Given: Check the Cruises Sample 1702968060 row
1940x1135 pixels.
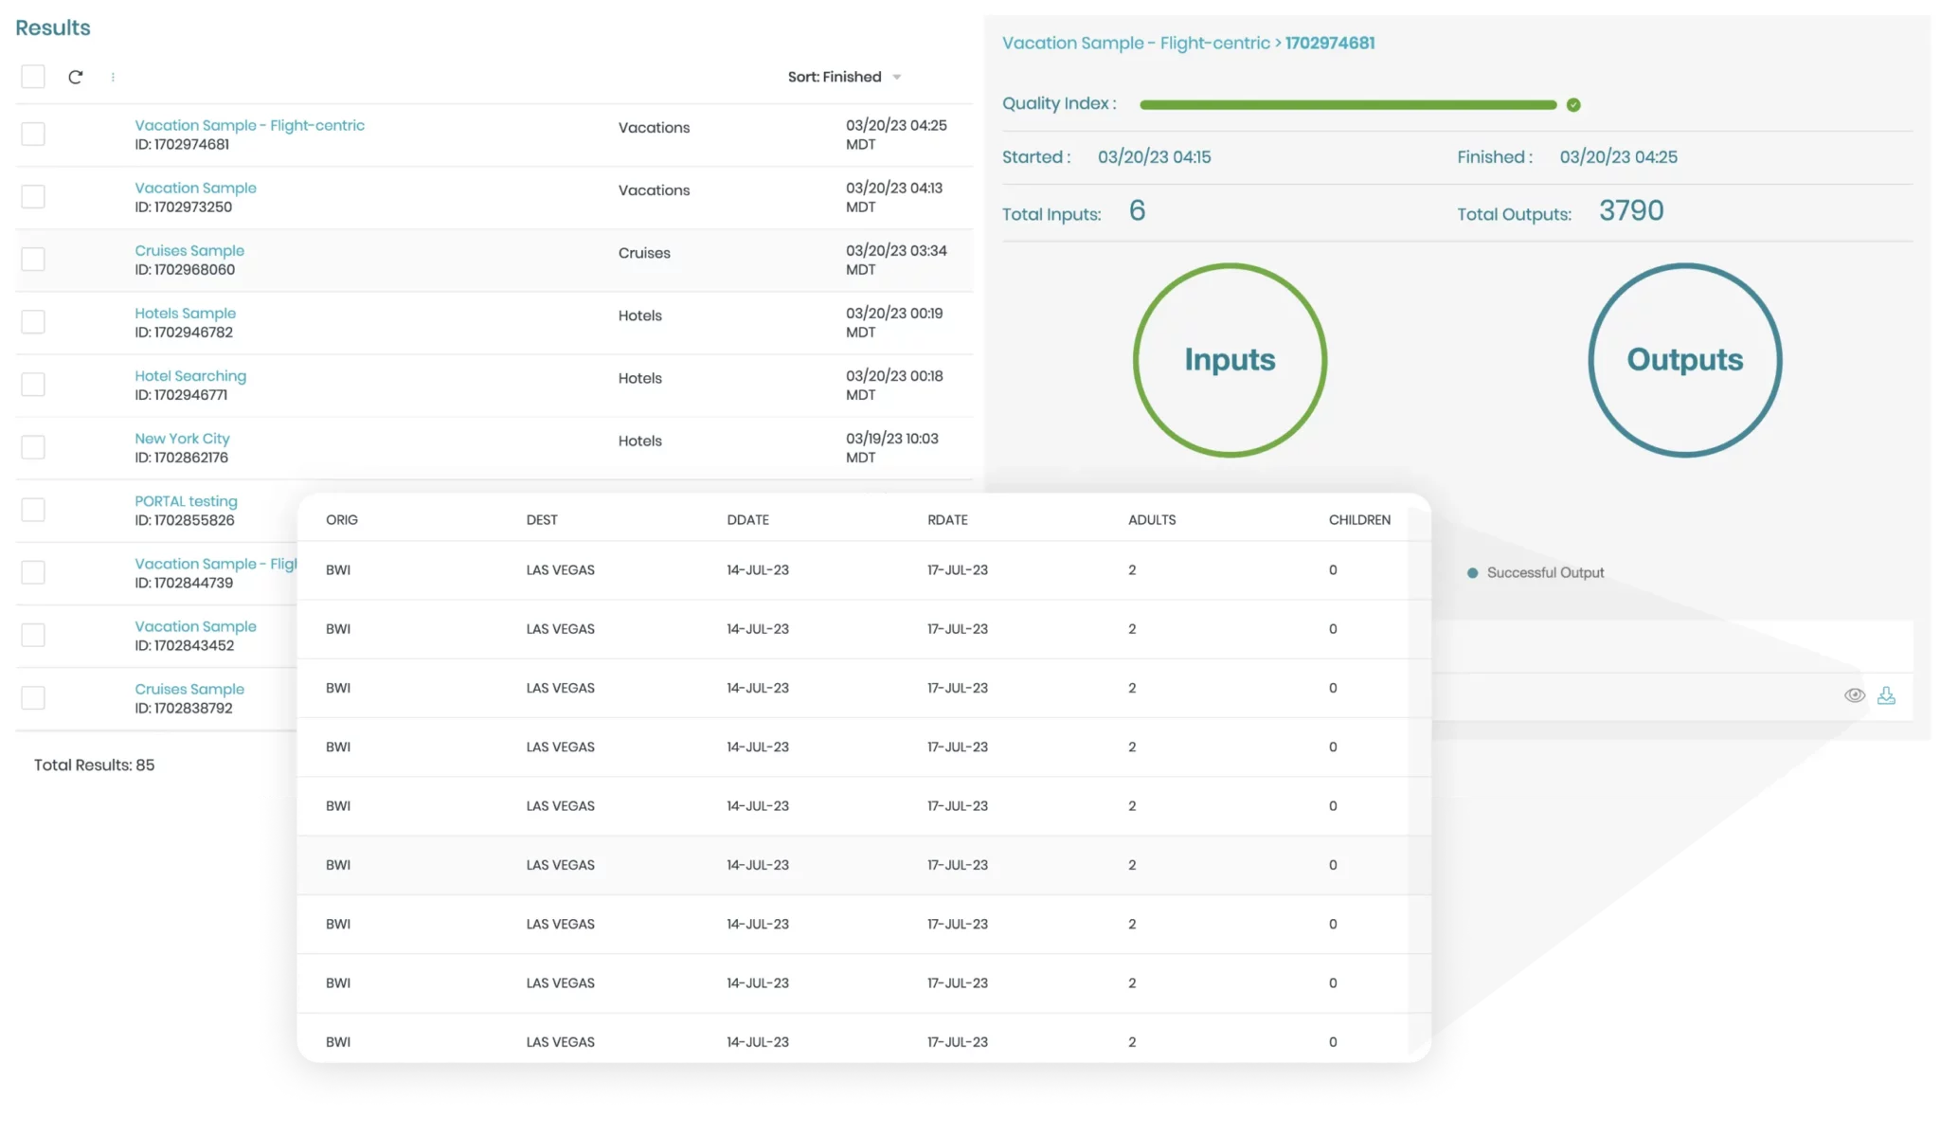Looking at the screenshot, I should pyautogui.click(x=33, y=259).
